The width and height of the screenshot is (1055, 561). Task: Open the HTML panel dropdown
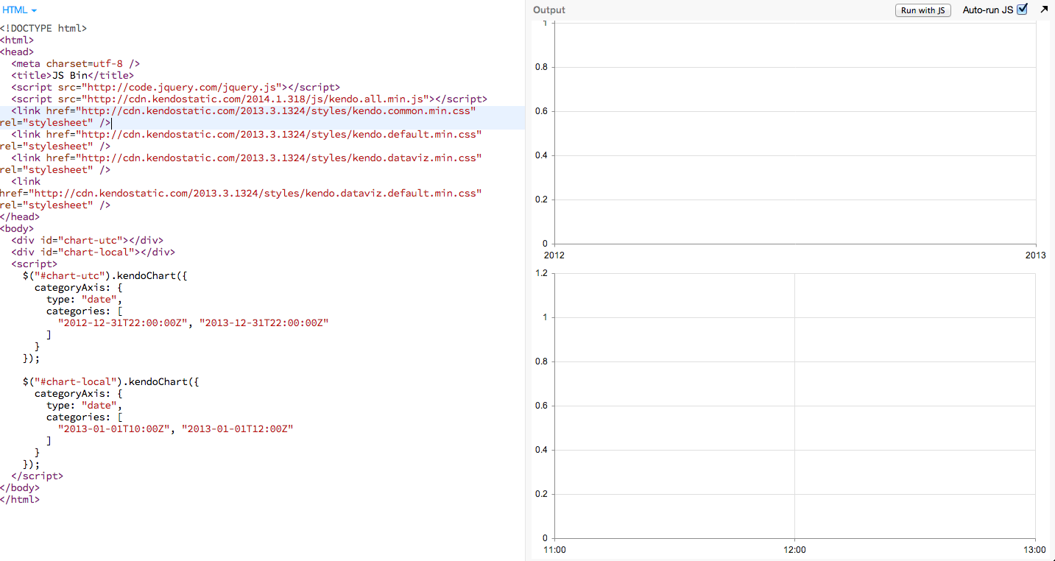(20, 10)
